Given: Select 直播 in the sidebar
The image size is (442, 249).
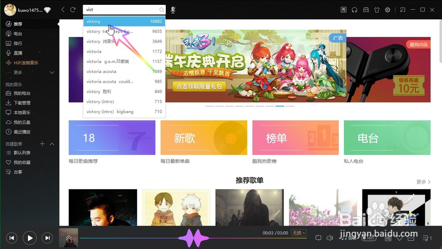Looking at the screenshot, I should point(29,53).
